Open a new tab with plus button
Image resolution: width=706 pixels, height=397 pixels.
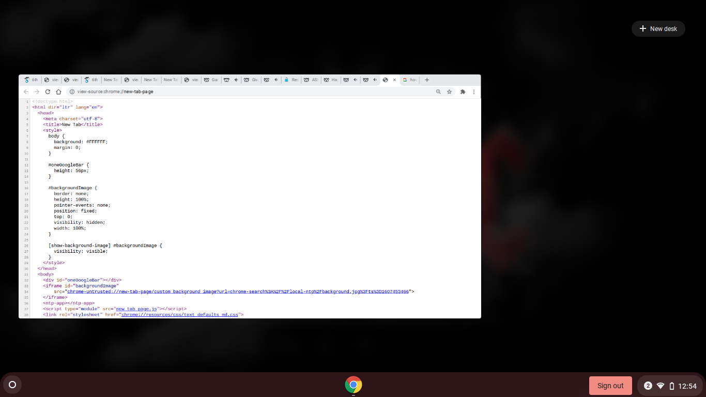pos(427,80)
